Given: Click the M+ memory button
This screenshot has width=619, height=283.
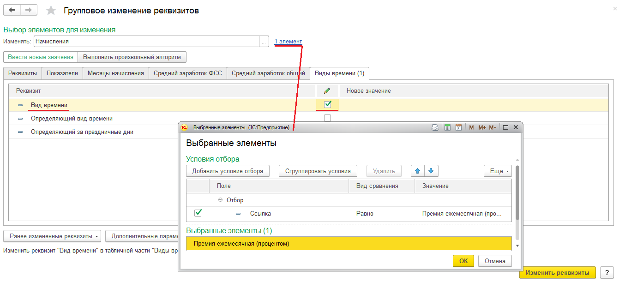Looking at the screenshot, I should point(482,127).
